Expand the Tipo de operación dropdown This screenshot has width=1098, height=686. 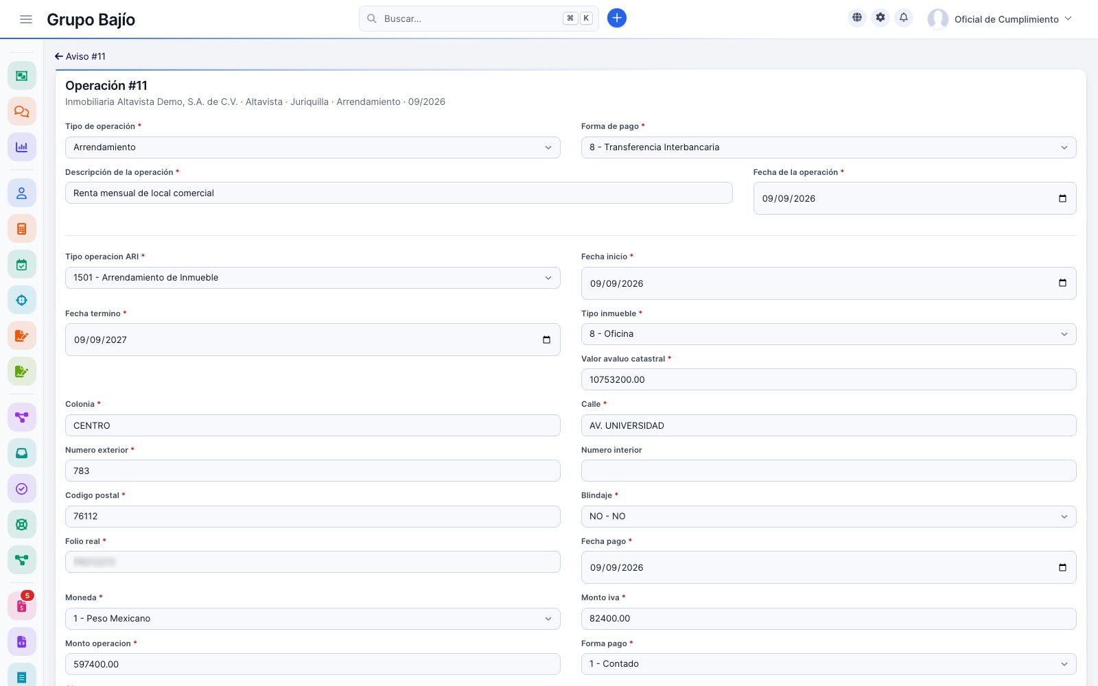tap(313, 147)
